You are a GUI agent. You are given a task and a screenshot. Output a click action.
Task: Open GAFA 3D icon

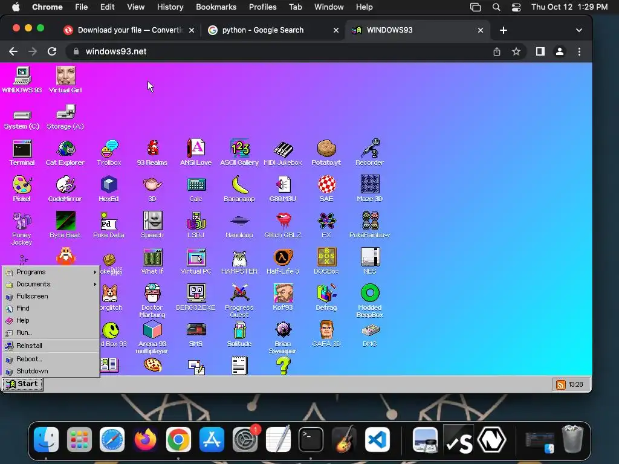[x=326, y=334]
